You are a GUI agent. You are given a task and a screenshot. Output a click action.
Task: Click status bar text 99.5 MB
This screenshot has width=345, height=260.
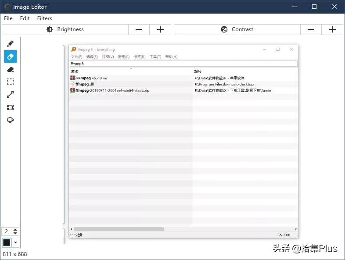(x=284, y=235)
